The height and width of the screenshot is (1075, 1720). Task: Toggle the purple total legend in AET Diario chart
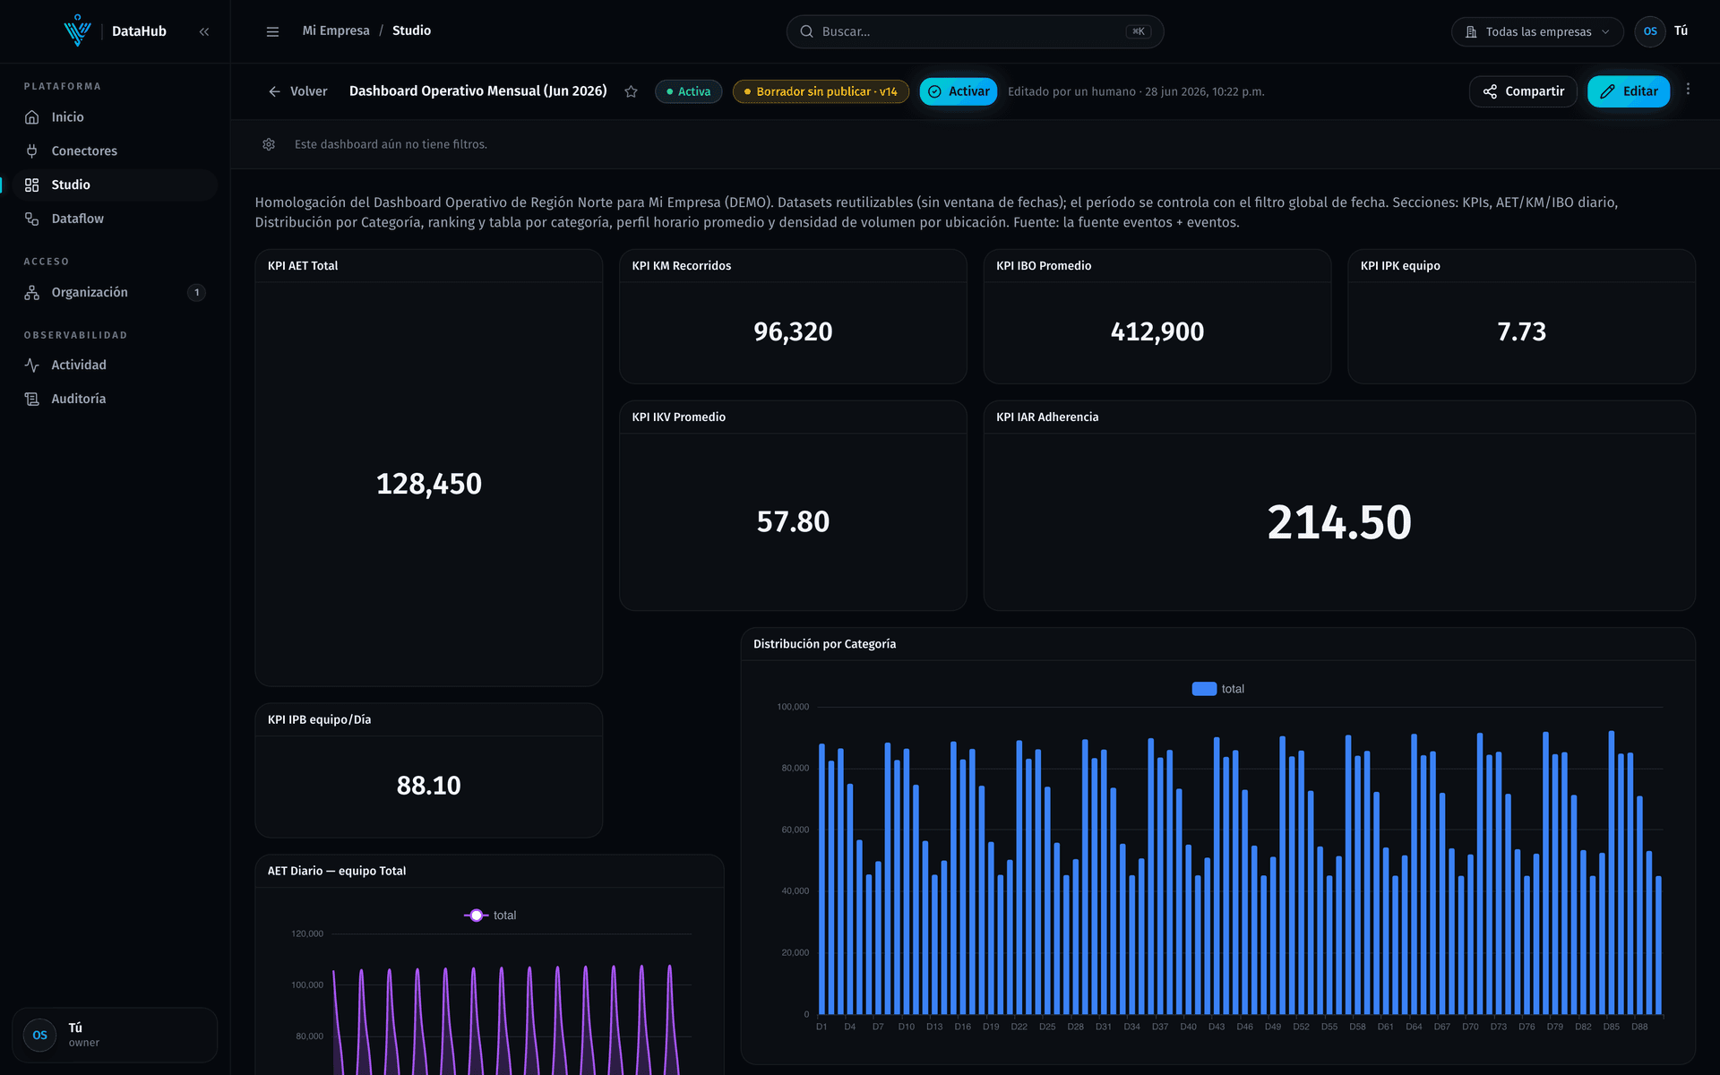(x=490, y=916)
